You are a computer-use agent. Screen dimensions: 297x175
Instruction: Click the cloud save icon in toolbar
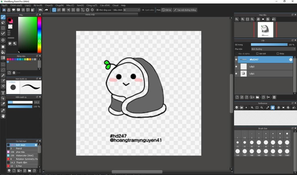pyautogui.click(x=4, y=10)
